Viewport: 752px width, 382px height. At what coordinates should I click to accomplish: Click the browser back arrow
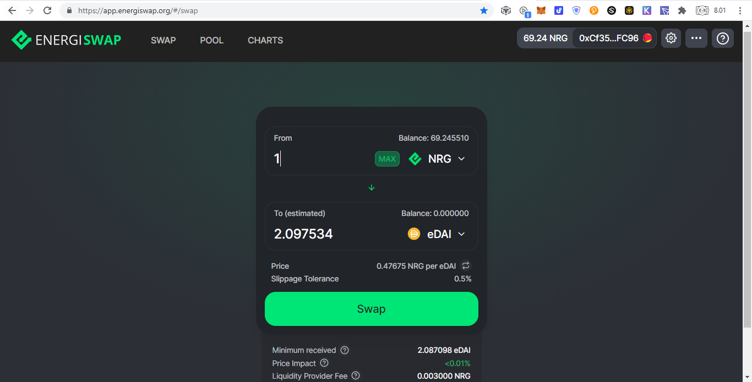[12, 10]
